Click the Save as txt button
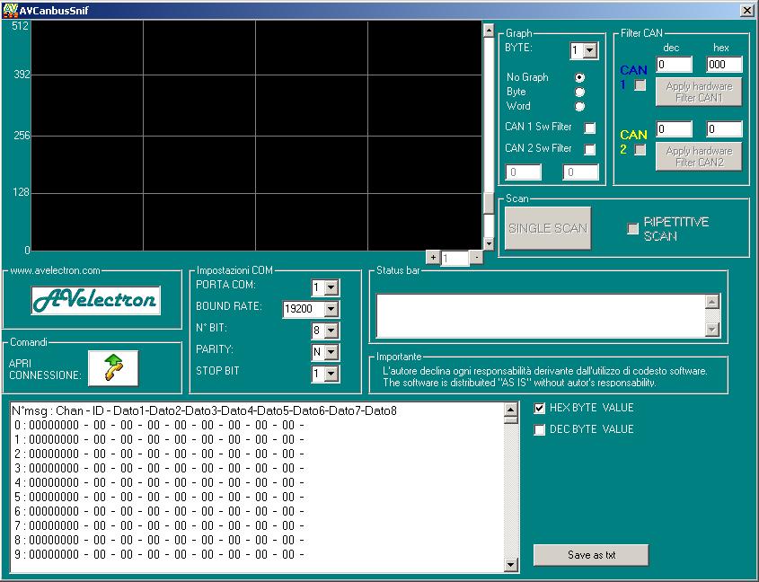Screen dimensions: 759x582 point(591,555)
